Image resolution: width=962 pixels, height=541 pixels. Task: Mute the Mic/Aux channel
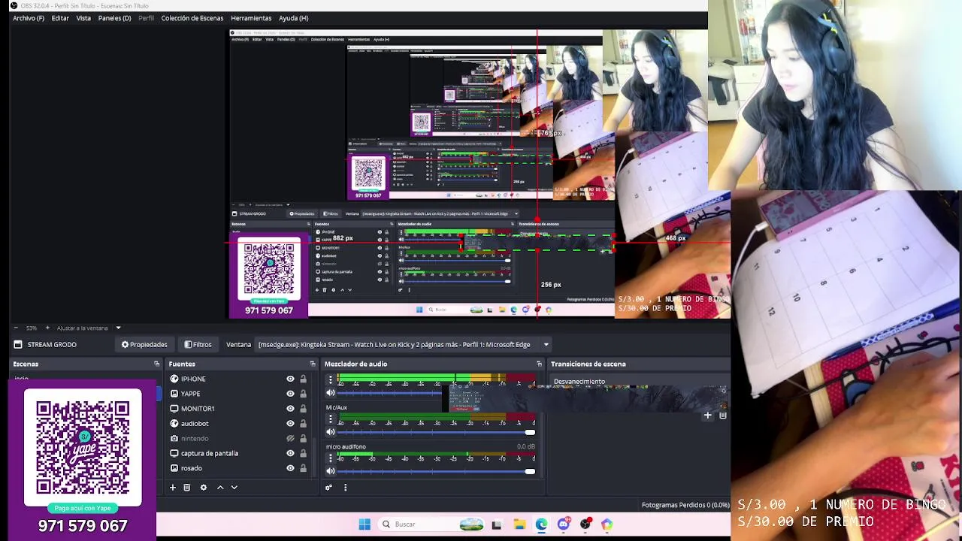click(330, 432)
